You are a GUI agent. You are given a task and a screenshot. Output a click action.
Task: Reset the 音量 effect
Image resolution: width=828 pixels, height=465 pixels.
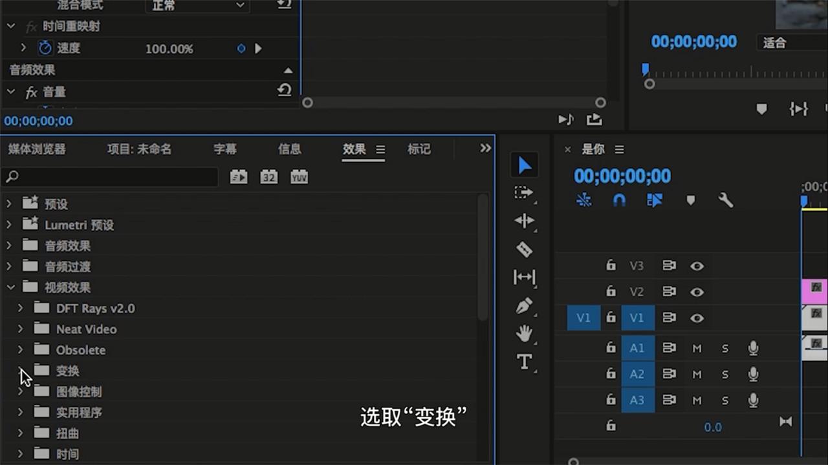click(x=284, y=90)
